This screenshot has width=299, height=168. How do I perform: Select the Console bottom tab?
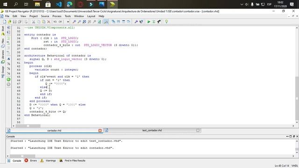14,161
